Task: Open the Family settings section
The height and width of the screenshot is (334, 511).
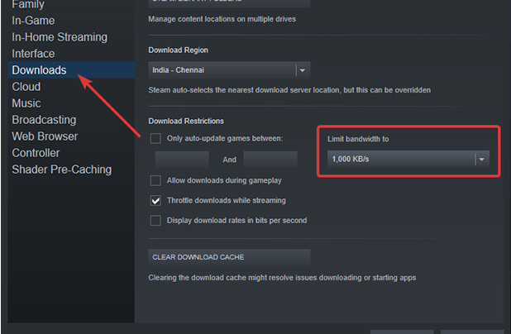Action: tap(28, 5)
